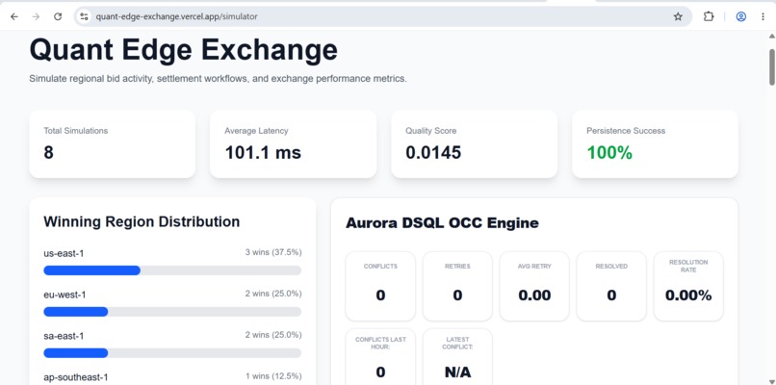Click the Quality Score value 0.0145
776x385 pixels.
pos(433,152)
